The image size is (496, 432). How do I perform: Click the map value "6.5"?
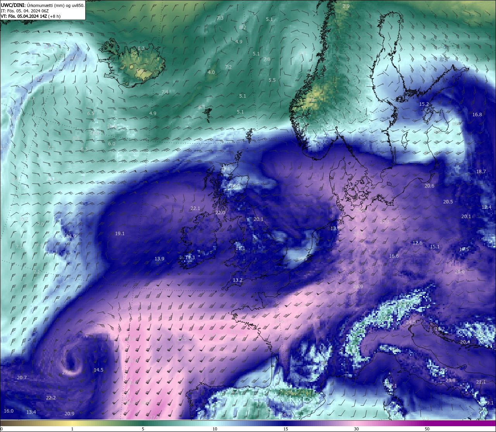[x=91, y=114]
